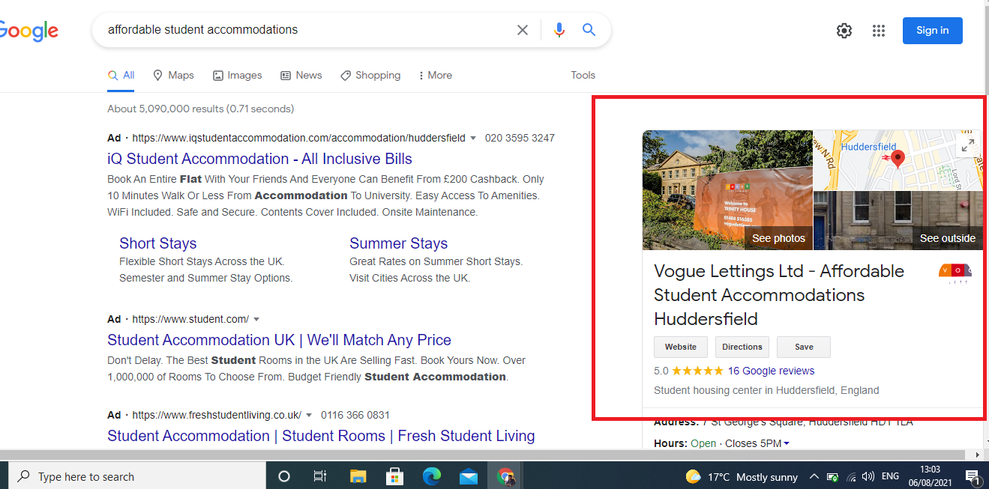
Task: Expand opening hours next to Closes 5PM
Action: tap(787, 444)
